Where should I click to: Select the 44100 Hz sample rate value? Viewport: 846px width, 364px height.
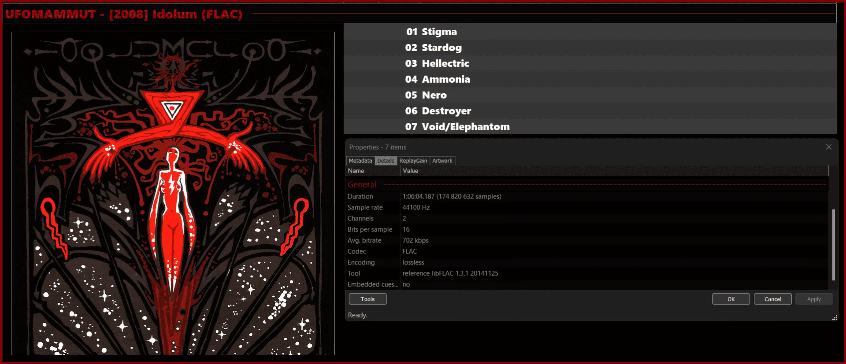click(x=416, y=207)
